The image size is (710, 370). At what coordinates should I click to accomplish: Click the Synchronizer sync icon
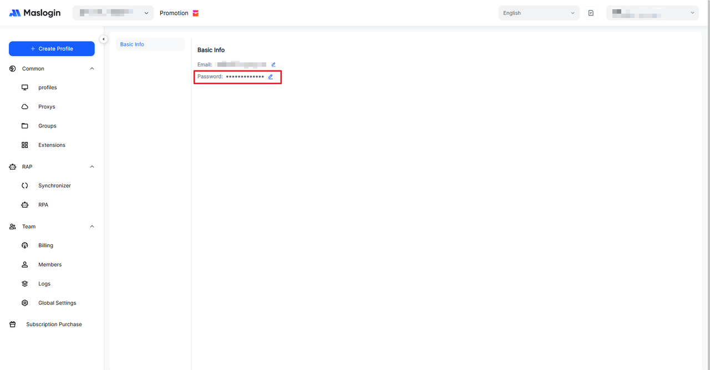click(24, 186)
